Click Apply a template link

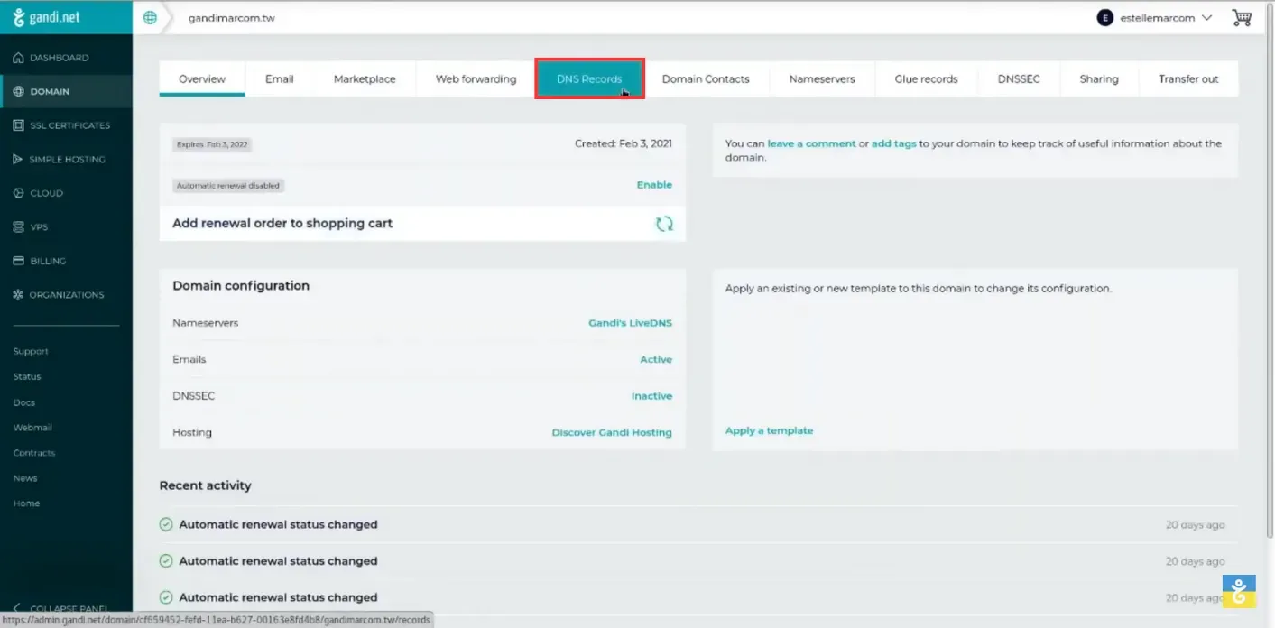pyautogui.click(x=769, y=430)
